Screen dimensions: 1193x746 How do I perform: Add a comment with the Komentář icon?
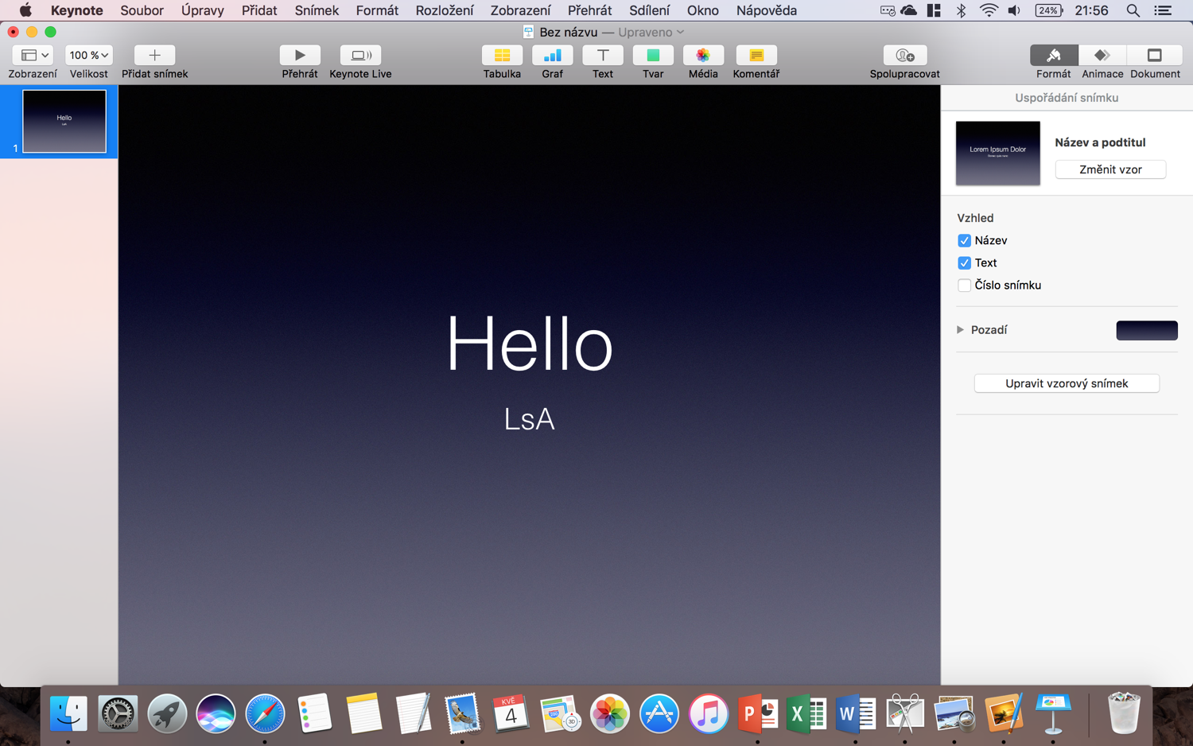pyautogui.click(x=756, y=56)
